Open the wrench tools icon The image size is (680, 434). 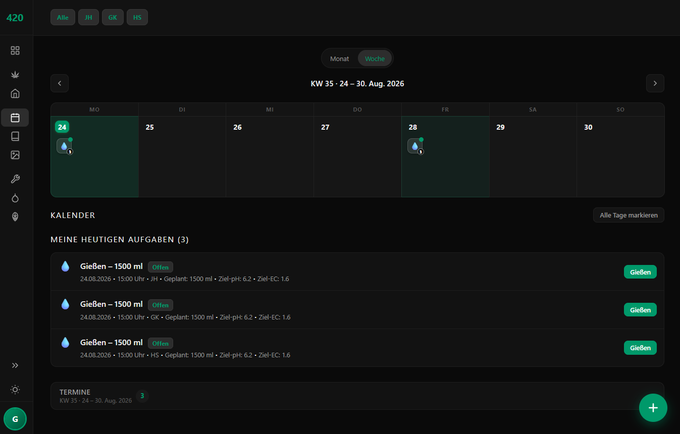click(x=15, y=179)
